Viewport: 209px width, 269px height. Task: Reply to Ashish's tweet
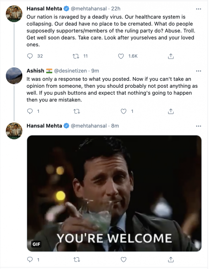pyautogui.click(x=30, y=111)
